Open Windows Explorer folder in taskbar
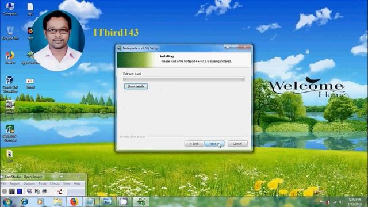The height and width of the screenshot is (207, 368). tap(57, 202)
